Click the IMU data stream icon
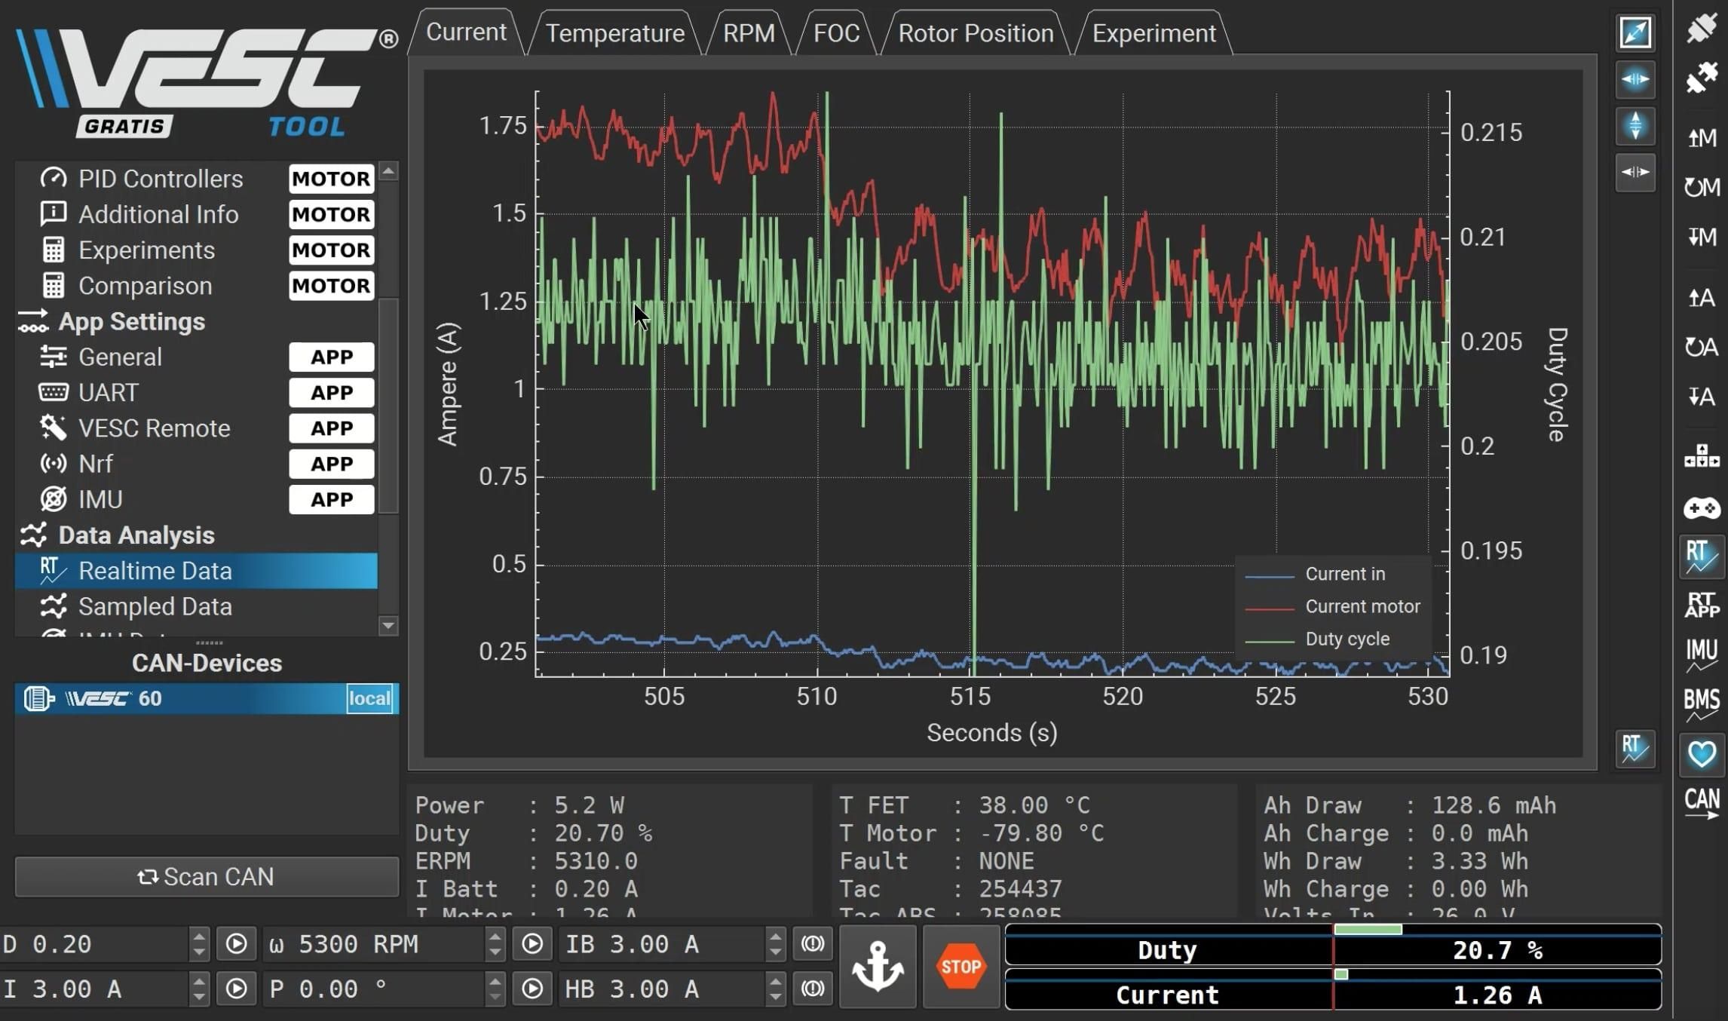The height and width of the screenshot is (1021, 1728). point(1701,654)
